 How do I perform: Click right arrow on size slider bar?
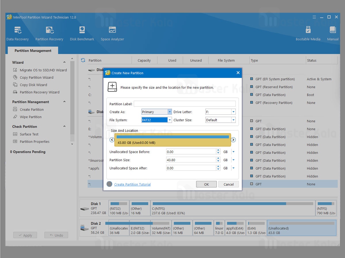[x=233, y=140]
